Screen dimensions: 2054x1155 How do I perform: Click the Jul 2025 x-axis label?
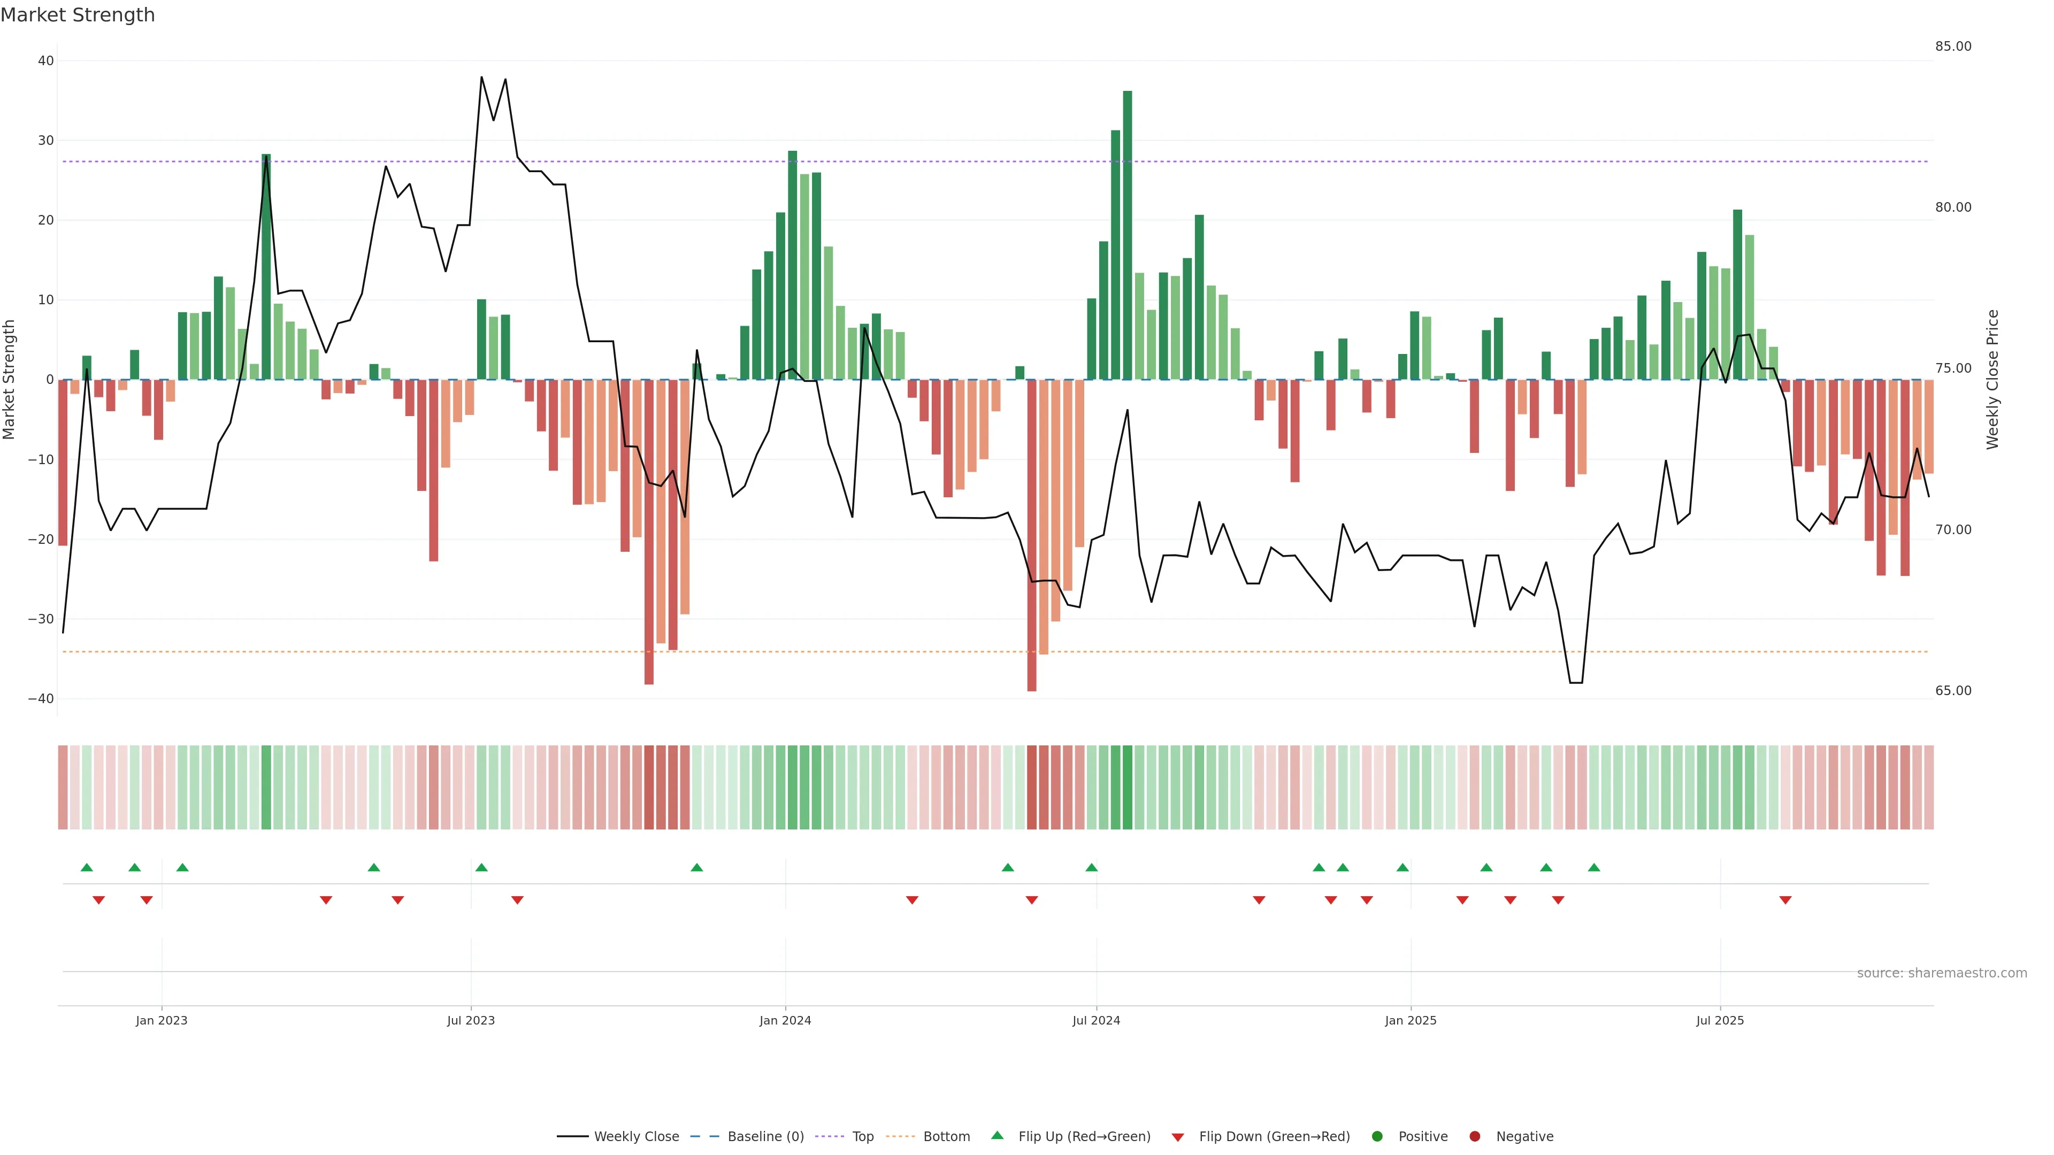click(1720, 1020)
